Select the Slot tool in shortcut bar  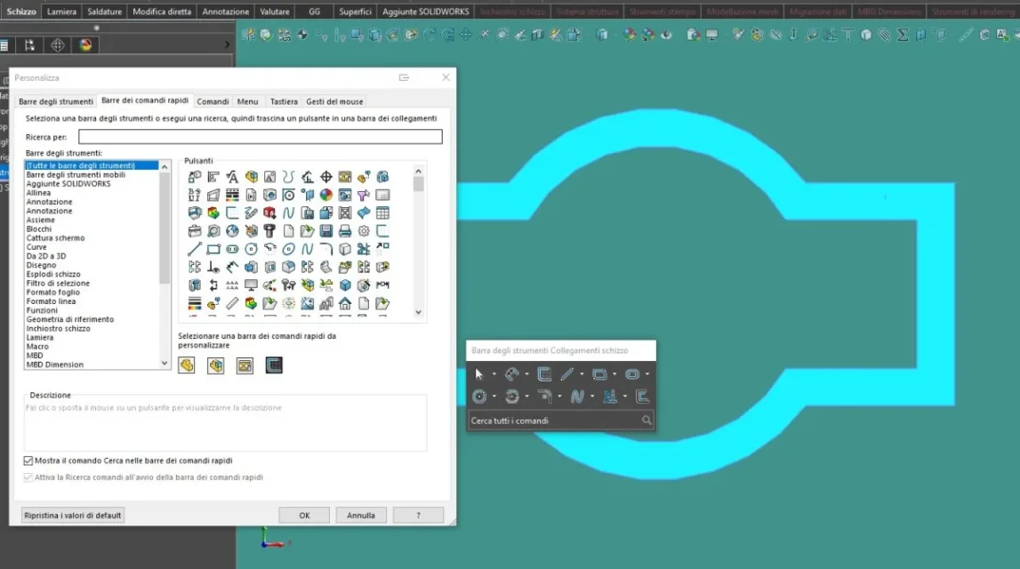coord(631,374)
